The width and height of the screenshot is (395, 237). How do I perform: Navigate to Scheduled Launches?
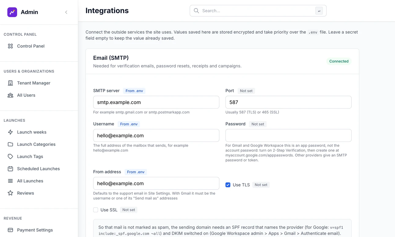coord(39,169)
